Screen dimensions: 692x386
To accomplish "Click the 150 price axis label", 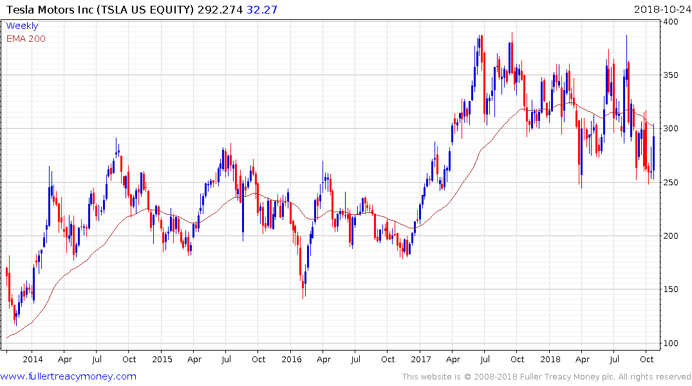I will (x=671, y=289).
